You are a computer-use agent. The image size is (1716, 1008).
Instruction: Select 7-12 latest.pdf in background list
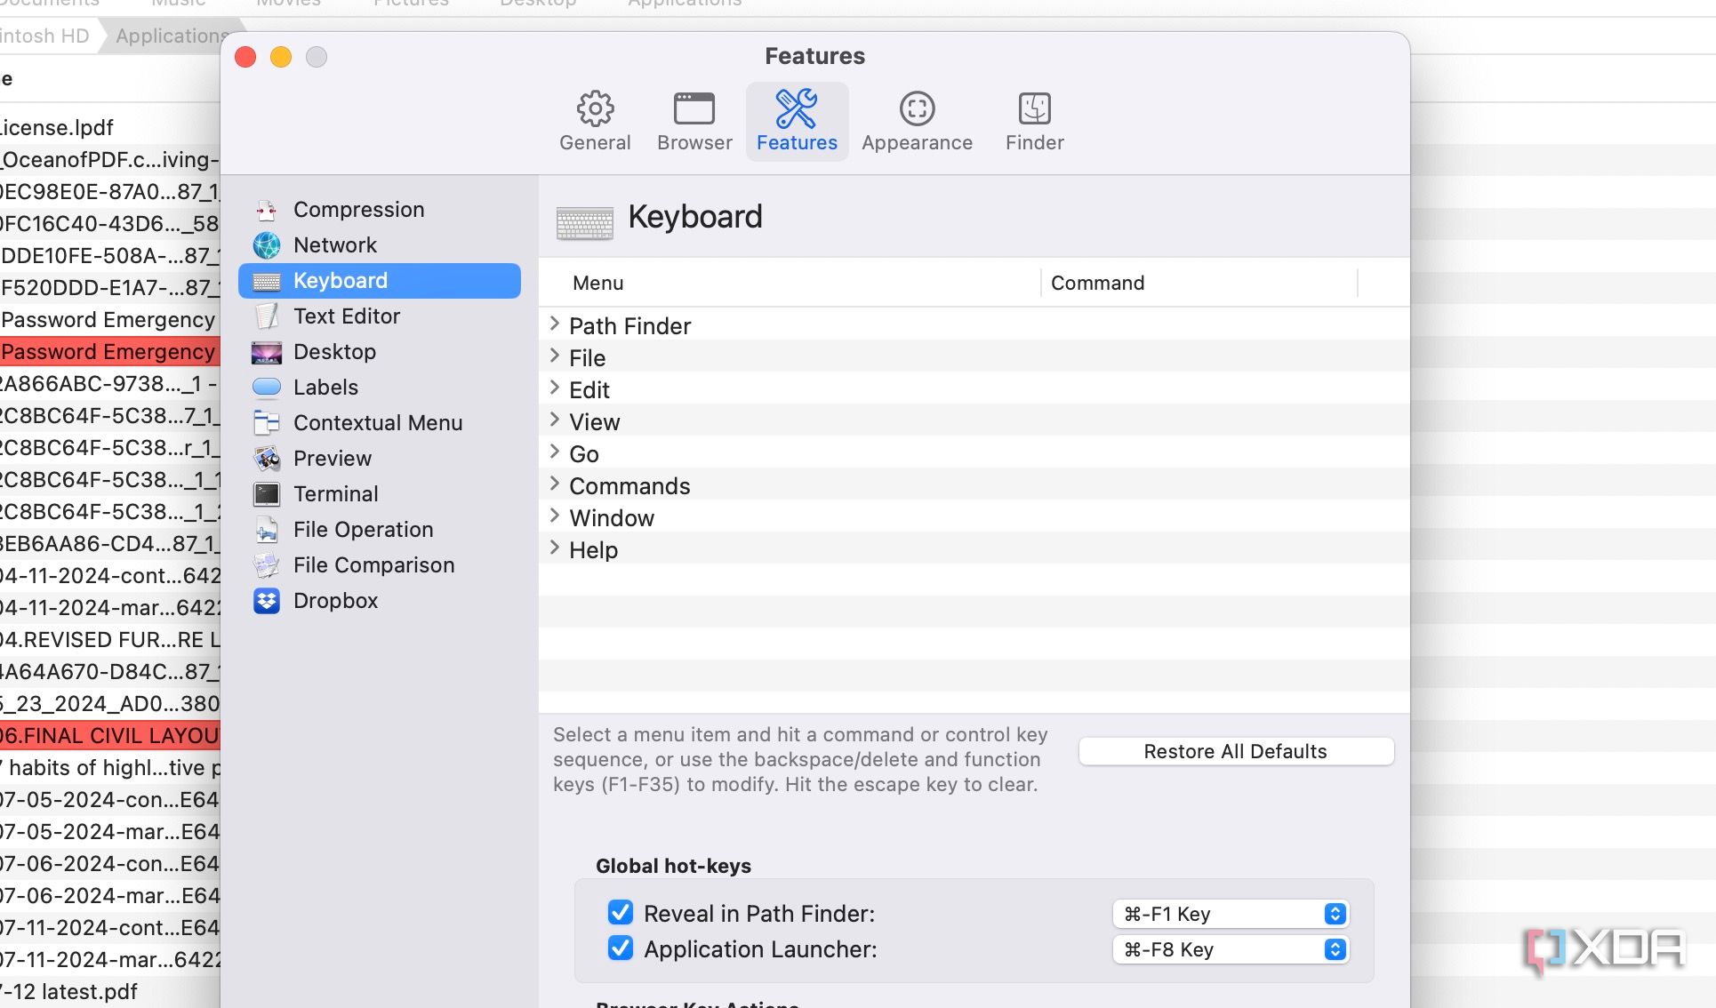click(109, 992)
